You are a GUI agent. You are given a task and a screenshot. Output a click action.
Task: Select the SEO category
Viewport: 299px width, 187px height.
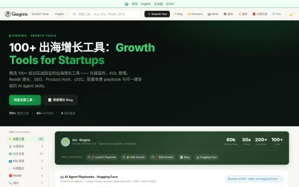26,183
